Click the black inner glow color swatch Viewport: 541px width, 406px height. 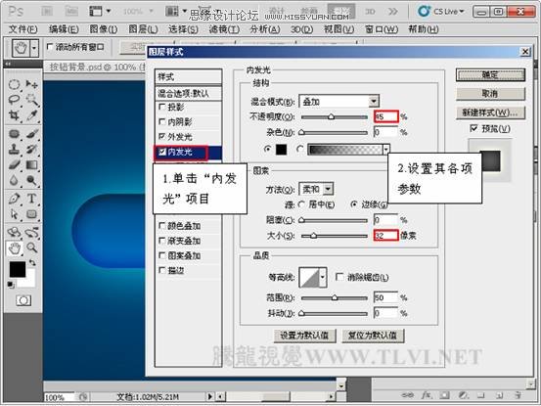tap(281, 150)
